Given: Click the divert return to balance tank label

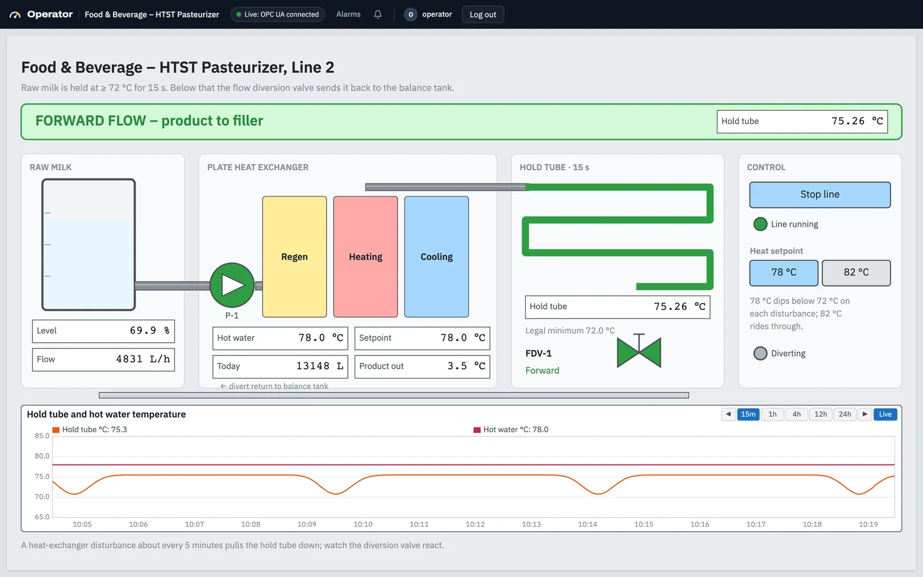Looking at the screenshot, I should tap(274, 386).
